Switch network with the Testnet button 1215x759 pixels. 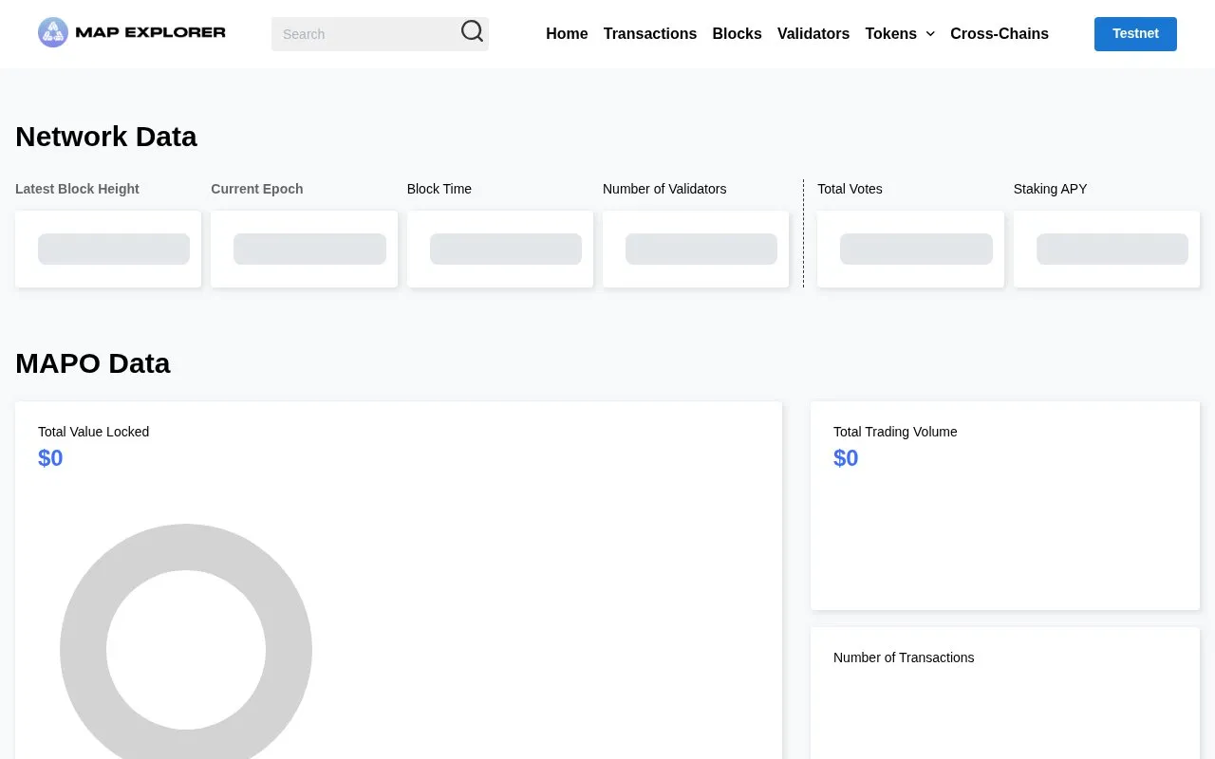coord(1135,34)
